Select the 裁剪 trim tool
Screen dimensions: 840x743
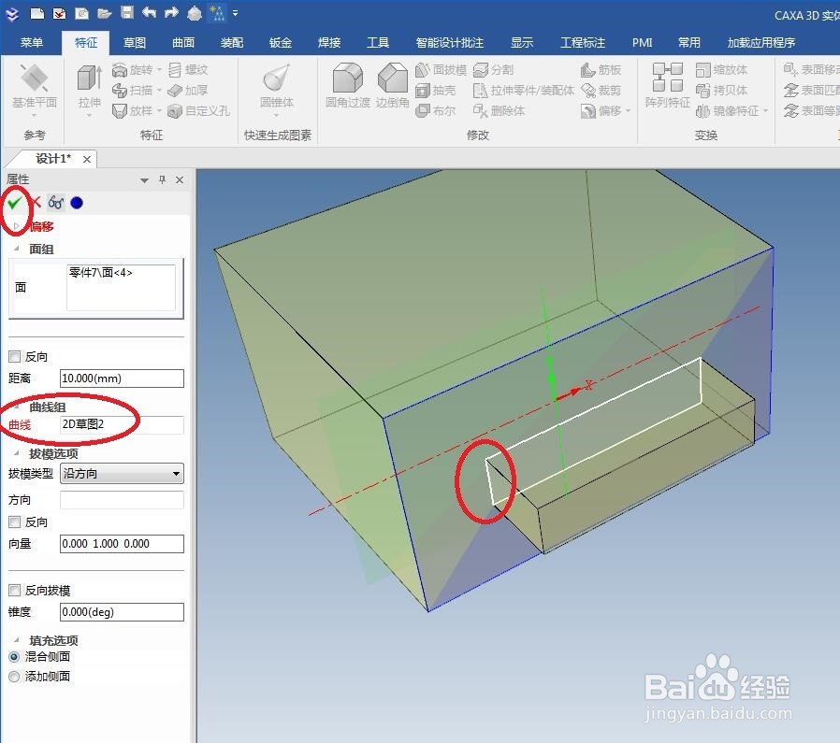(x=601, y=90)
